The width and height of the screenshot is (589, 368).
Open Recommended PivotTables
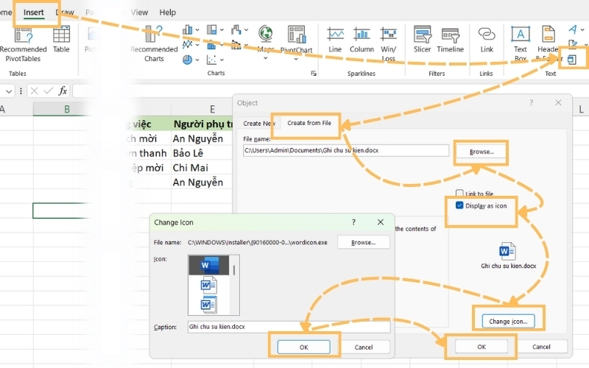coord(23,44)
